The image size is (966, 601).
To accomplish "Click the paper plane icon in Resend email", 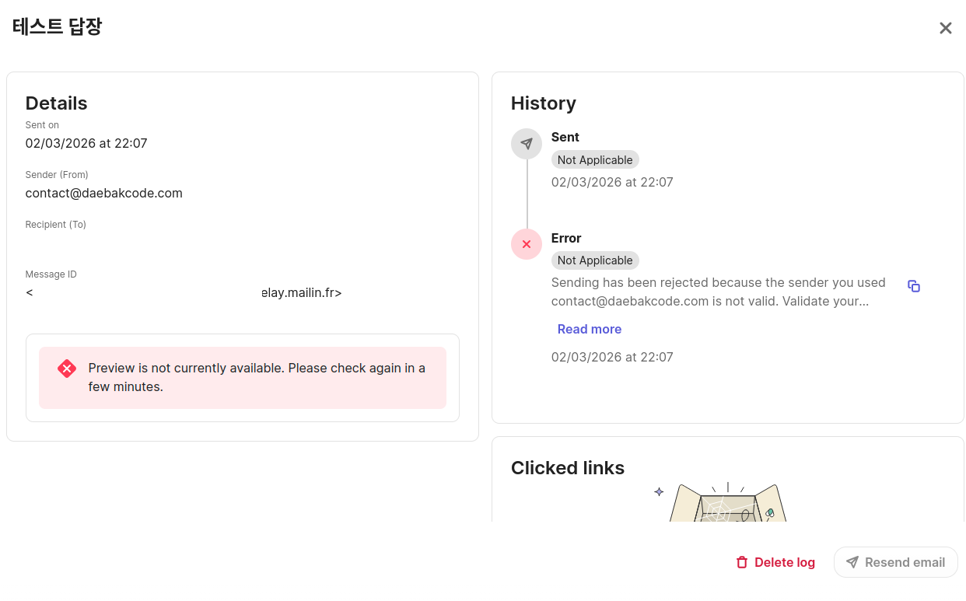I will click(852, 562).
